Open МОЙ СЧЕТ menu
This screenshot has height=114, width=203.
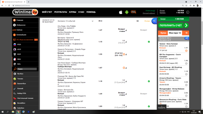47,12
